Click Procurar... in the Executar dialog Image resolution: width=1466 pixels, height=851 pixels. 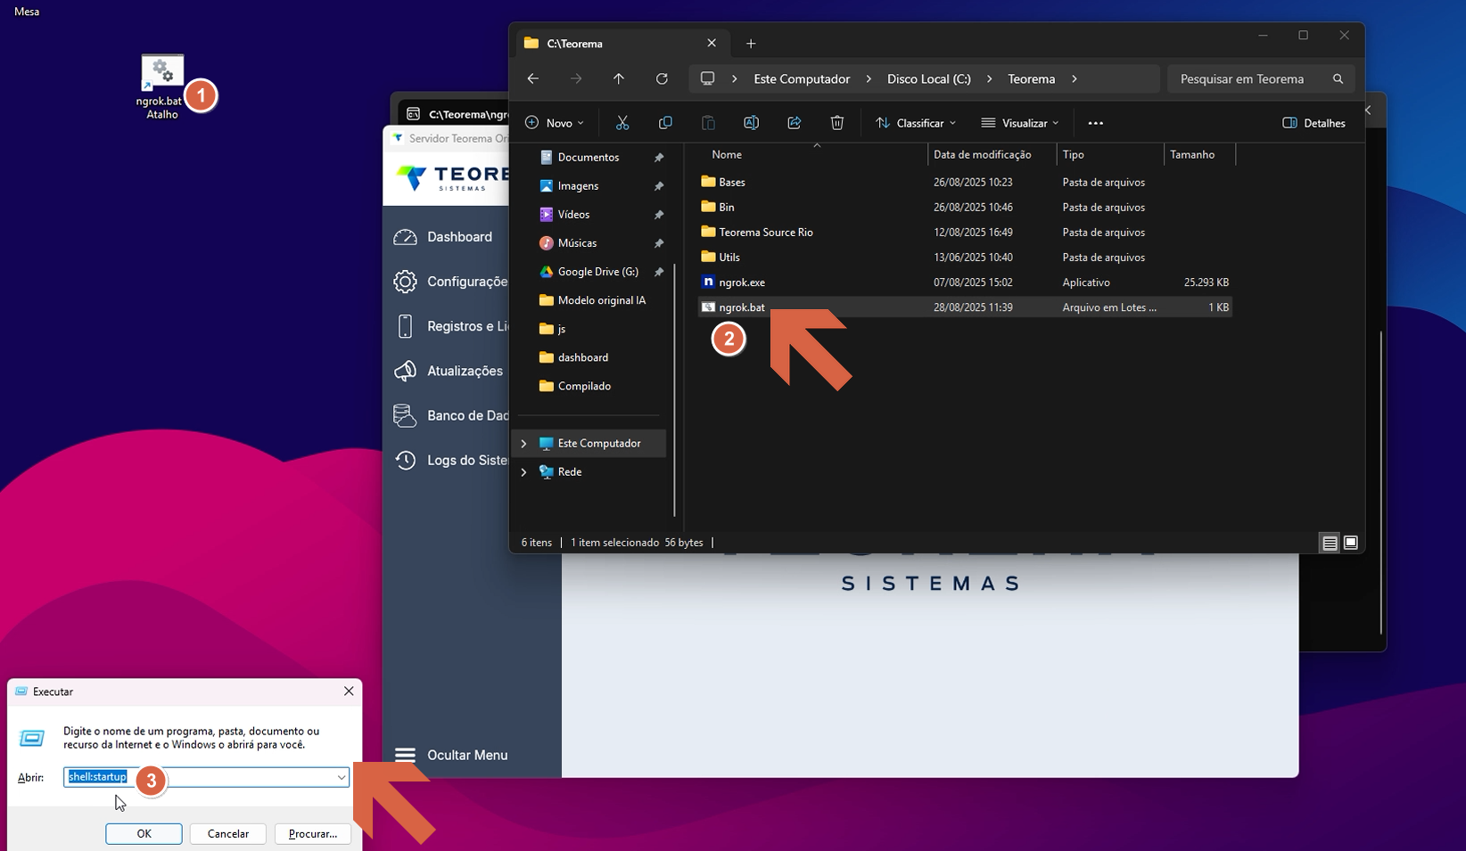click(313, 834)
